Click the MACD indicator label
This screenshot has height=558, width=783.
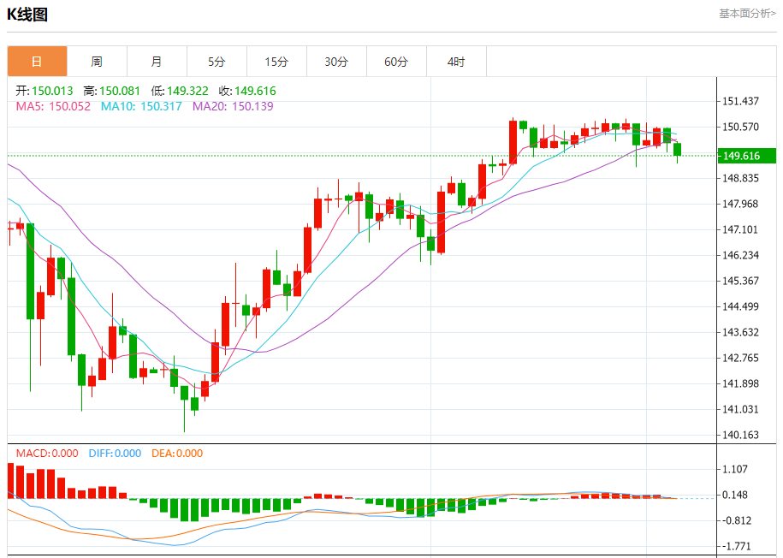pyautogui.click(x=47, y=454)
